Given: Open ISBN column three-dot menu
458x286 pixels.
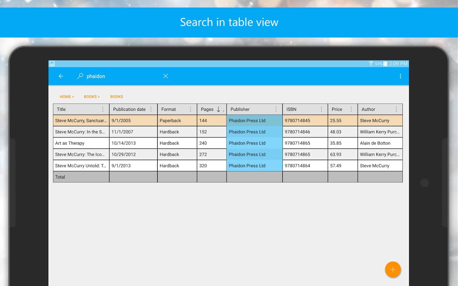Looking at the screenshot, I should [x=321, y=109].
